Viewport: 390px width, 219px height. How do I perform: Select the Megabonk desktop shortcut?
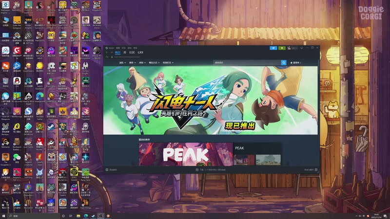tap(97, 6)
